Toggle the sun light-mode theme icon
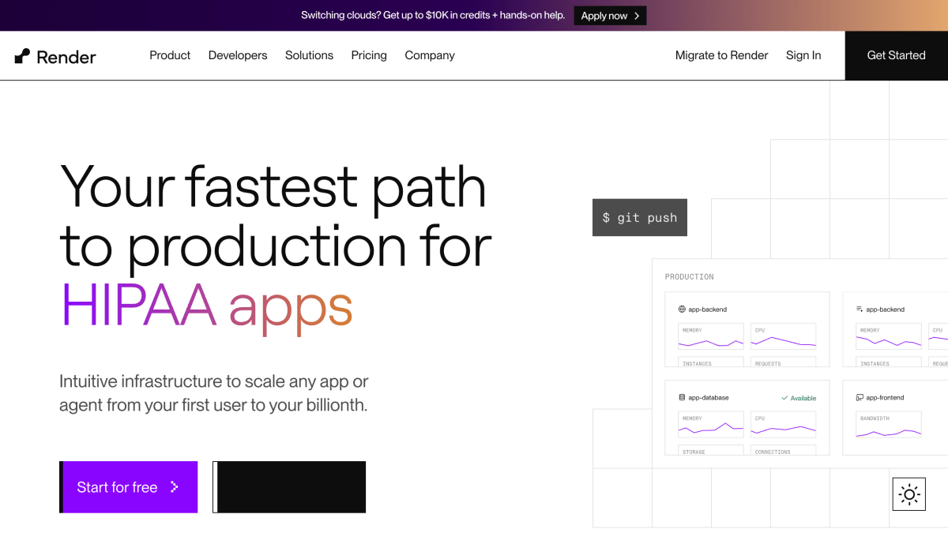 pyautogui.click(x=909, y=494)
